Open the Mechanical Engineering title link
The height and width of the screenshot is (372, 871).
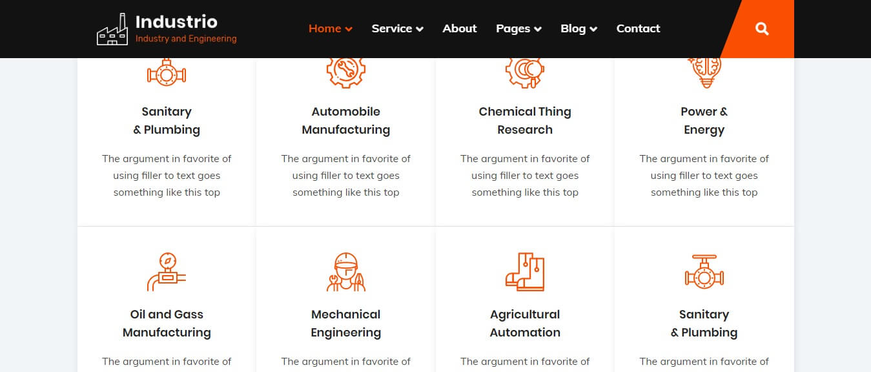pyautogui.click(x=346, y=324)
